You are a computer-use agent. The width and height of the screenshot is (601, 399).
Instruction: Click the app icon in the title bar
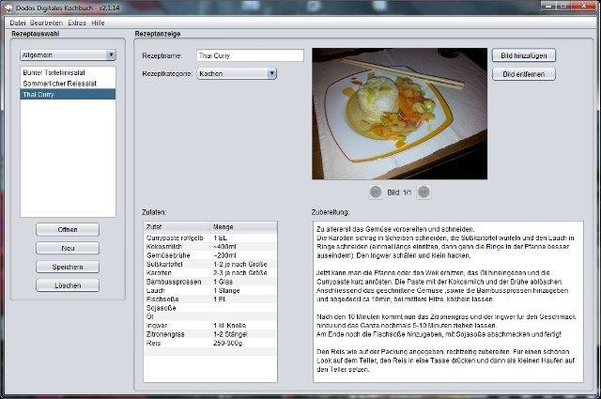(x=8, y=8)
